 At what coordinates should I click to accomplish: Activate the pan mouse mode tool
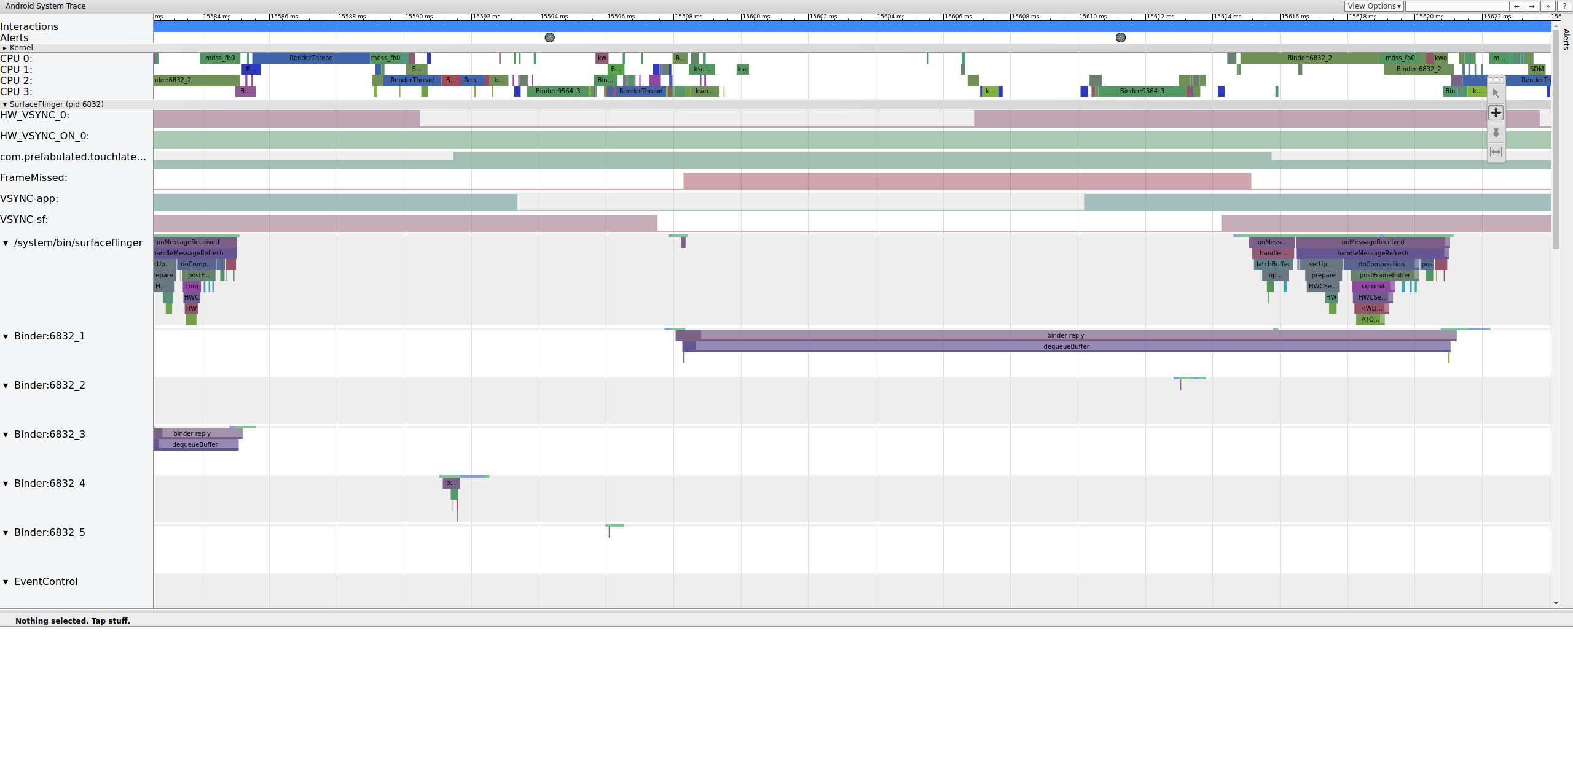tap(1496, 113)
